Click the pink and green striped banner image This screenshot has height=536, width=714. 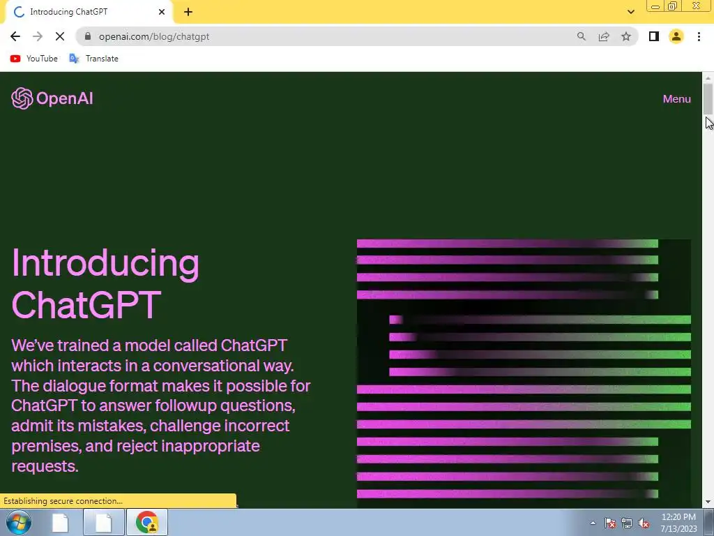pos(524,373)
